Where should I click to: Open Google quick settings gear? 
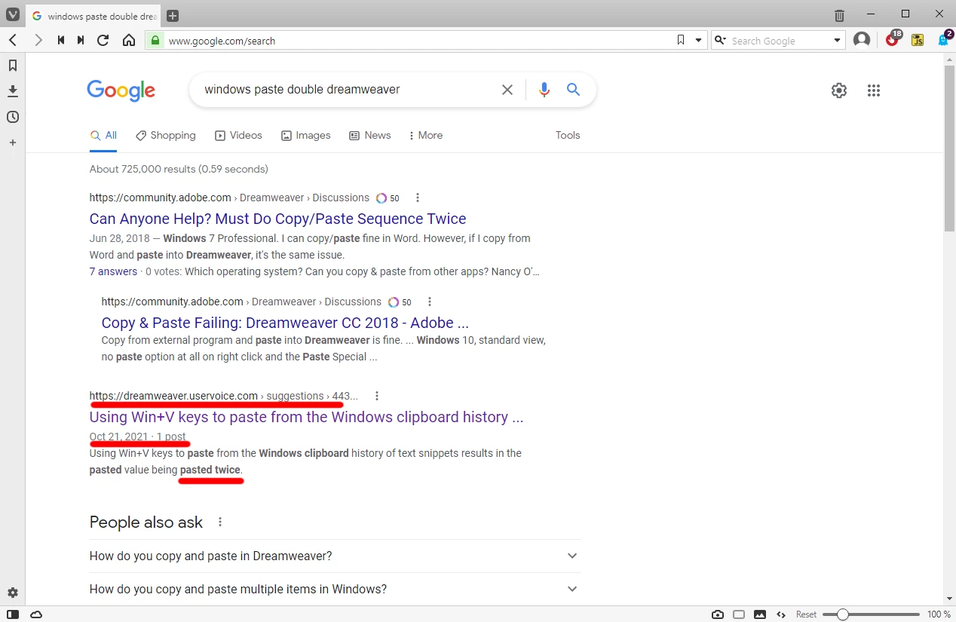(x=839, y=90)
